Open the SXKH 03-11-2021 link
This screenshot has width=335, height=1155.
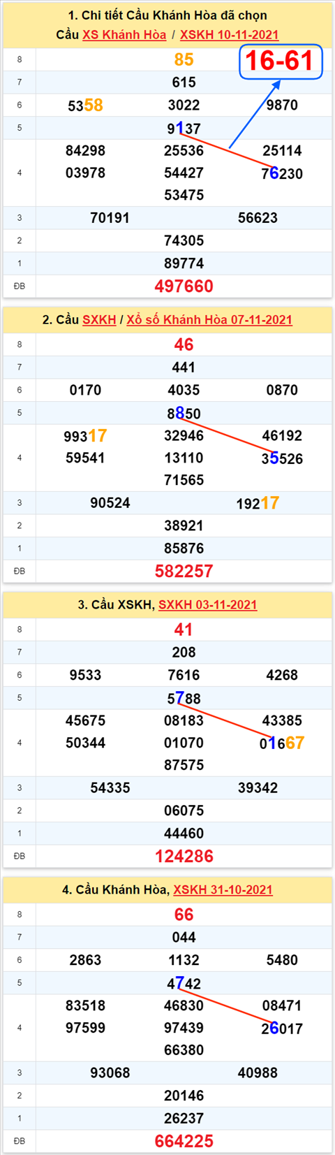coord(208,605)
